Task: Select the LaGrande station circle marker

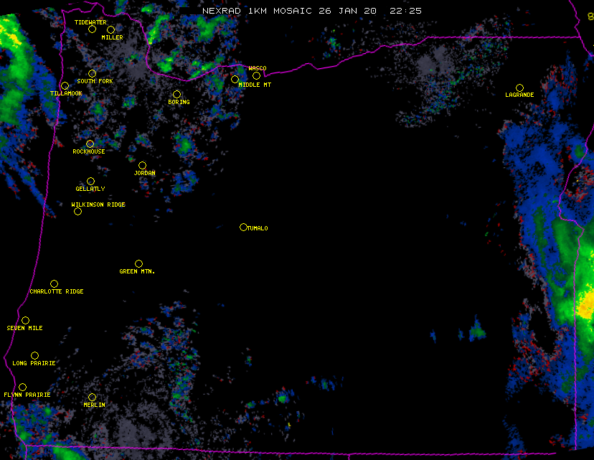Action: click(519, 88)
